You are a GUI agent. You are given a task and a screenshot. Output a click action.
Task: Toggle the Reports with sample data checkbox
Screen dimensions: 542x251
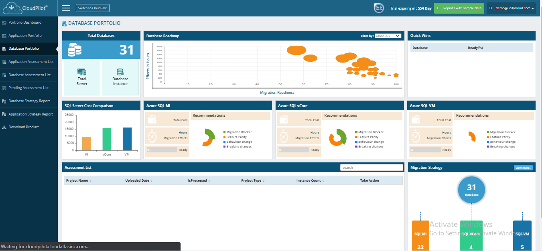[x=438, y=8]
